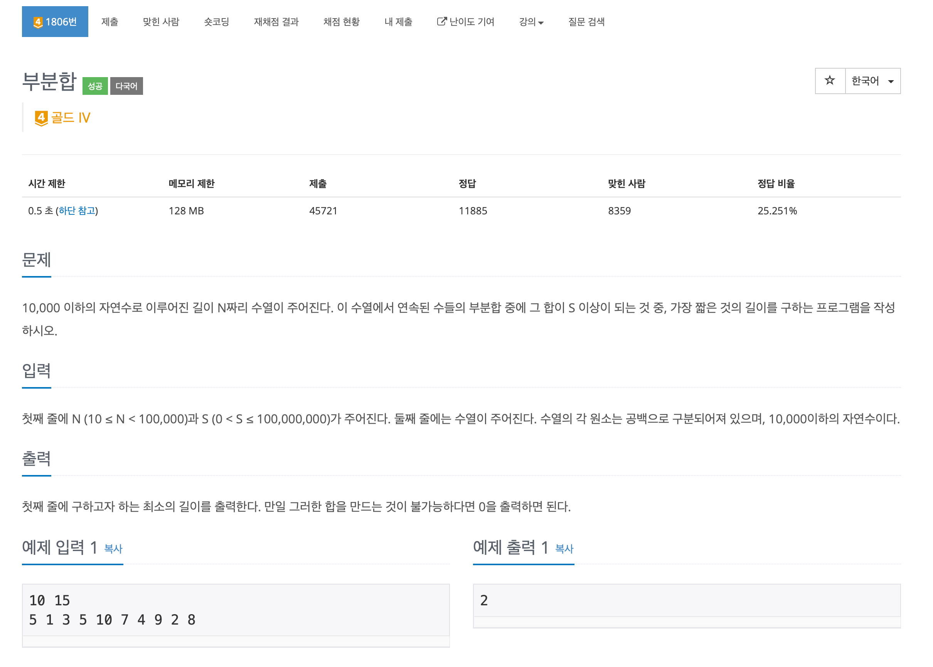Copy example input 1 with 복사
The height and width of the screenshot is (667, 933).
point(113,548)
